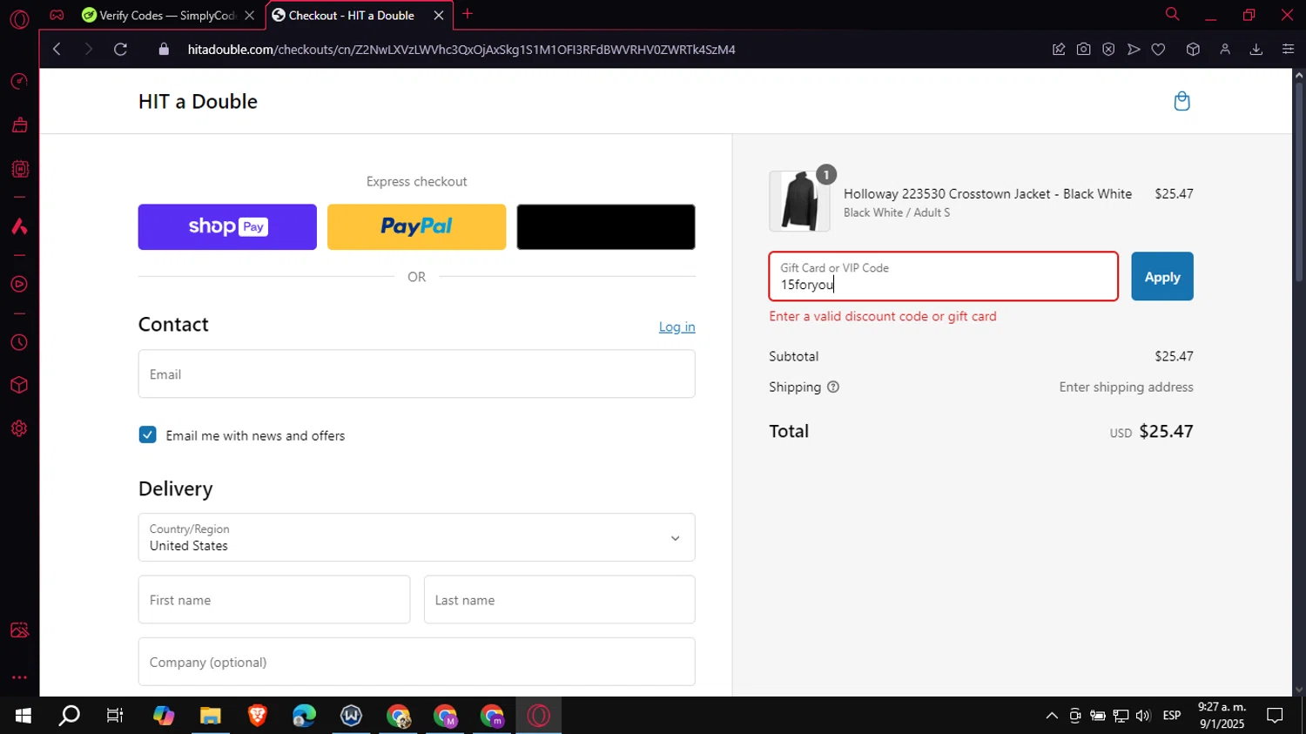
Task: Open the toolbar extensions cube icon
Action: [x=1193, y=50]
